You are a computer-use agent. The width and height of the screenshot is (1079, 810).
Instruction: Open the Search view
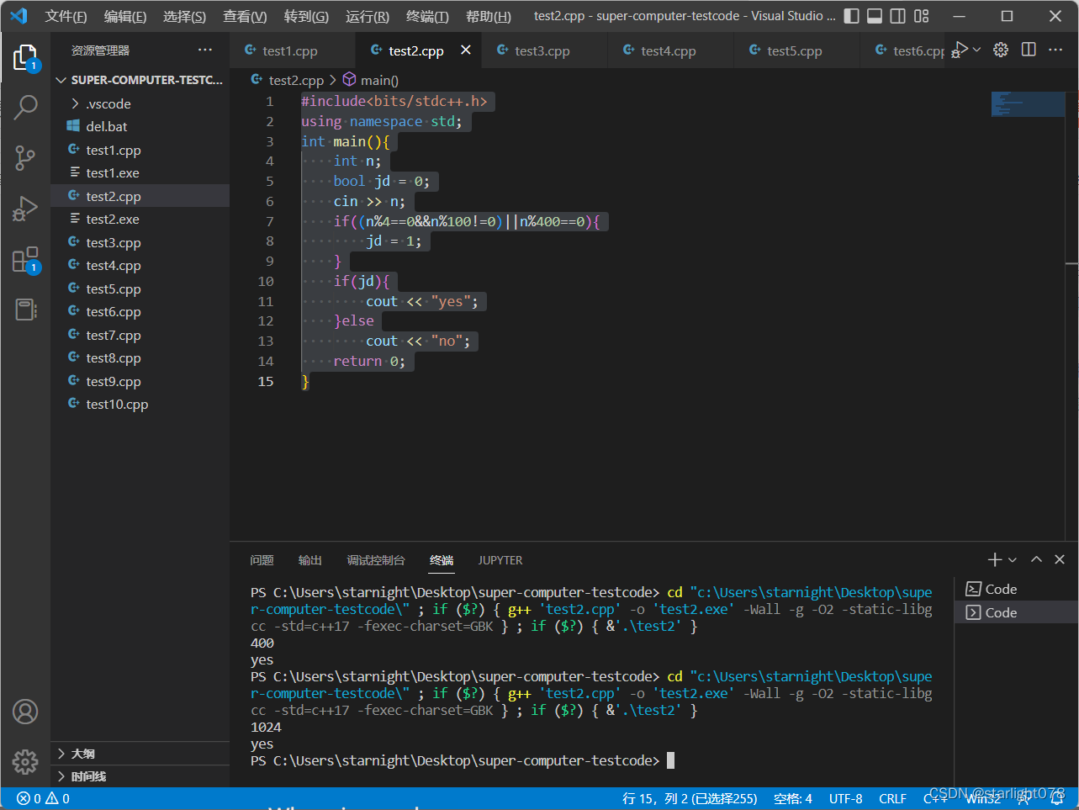click(x=25, y=108)
